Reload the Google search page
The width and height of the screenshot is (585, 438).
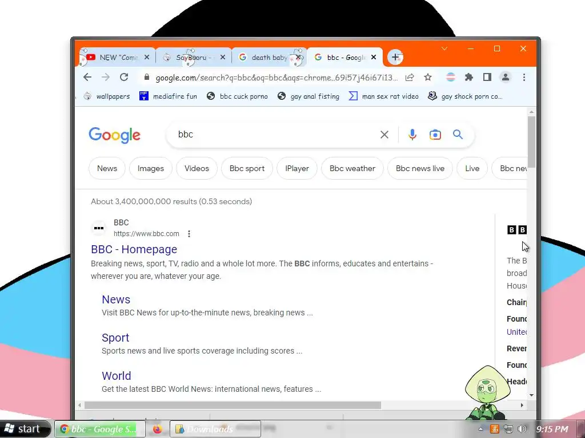click(124, 77)
